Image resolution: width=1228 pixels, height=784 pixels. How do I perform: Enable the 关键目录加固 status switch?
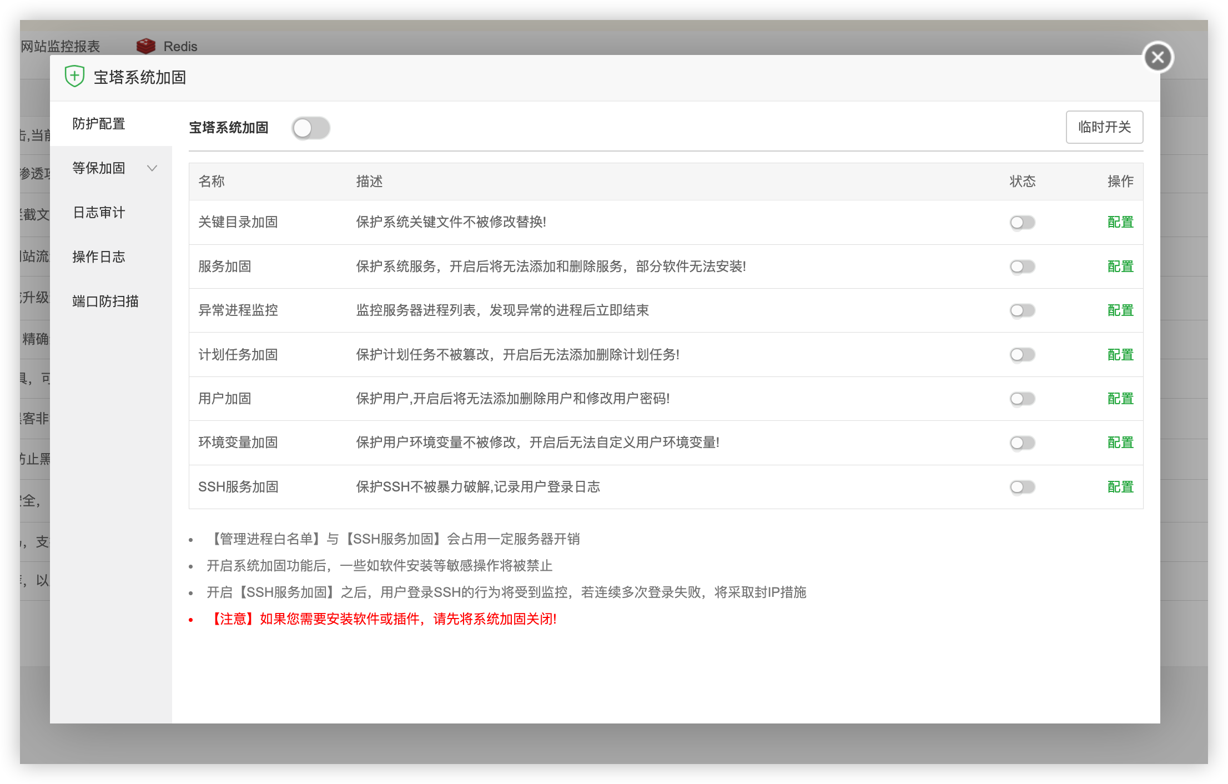(x=1022, y=223)
